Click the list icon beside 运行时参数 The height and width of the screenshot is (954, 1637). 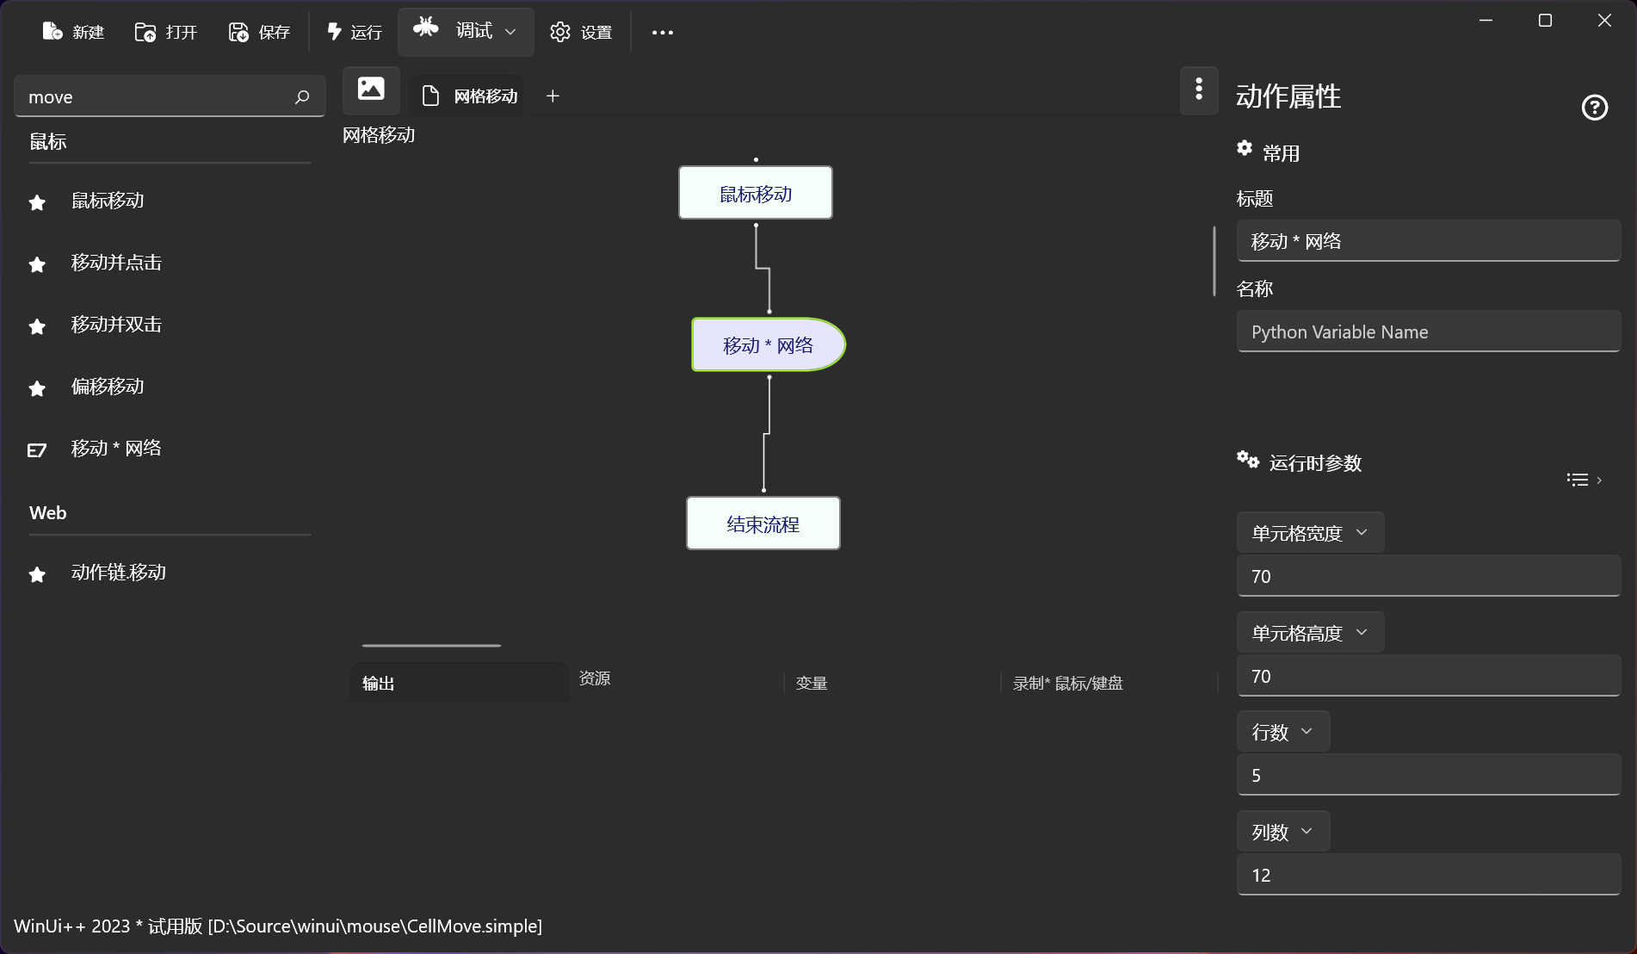click(x=1578, y=480)
